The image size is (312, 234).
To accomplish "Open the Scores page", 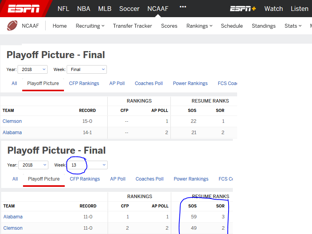I will (169, 26).
